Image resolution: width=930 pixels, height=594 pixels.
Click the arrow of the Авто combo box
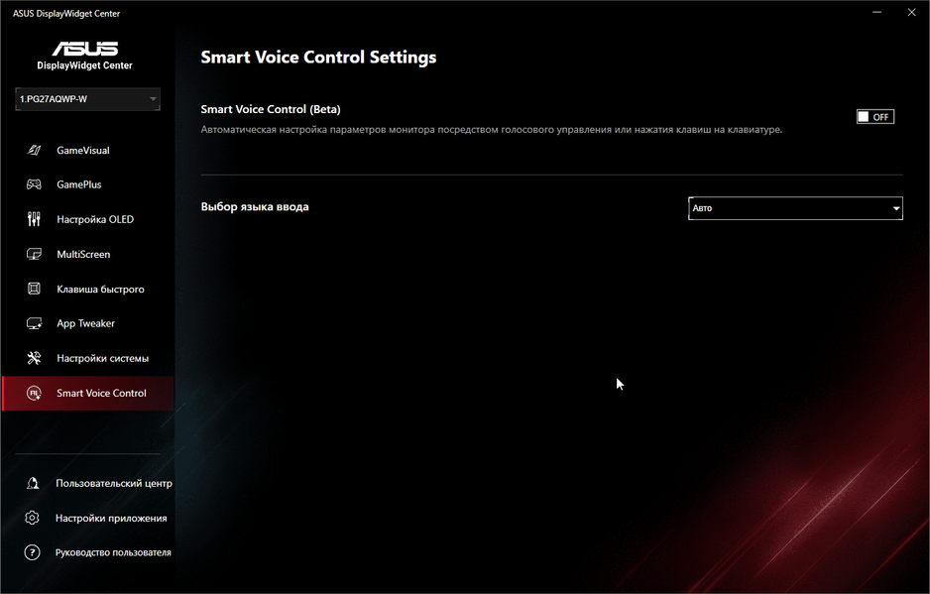pos(895,208)
